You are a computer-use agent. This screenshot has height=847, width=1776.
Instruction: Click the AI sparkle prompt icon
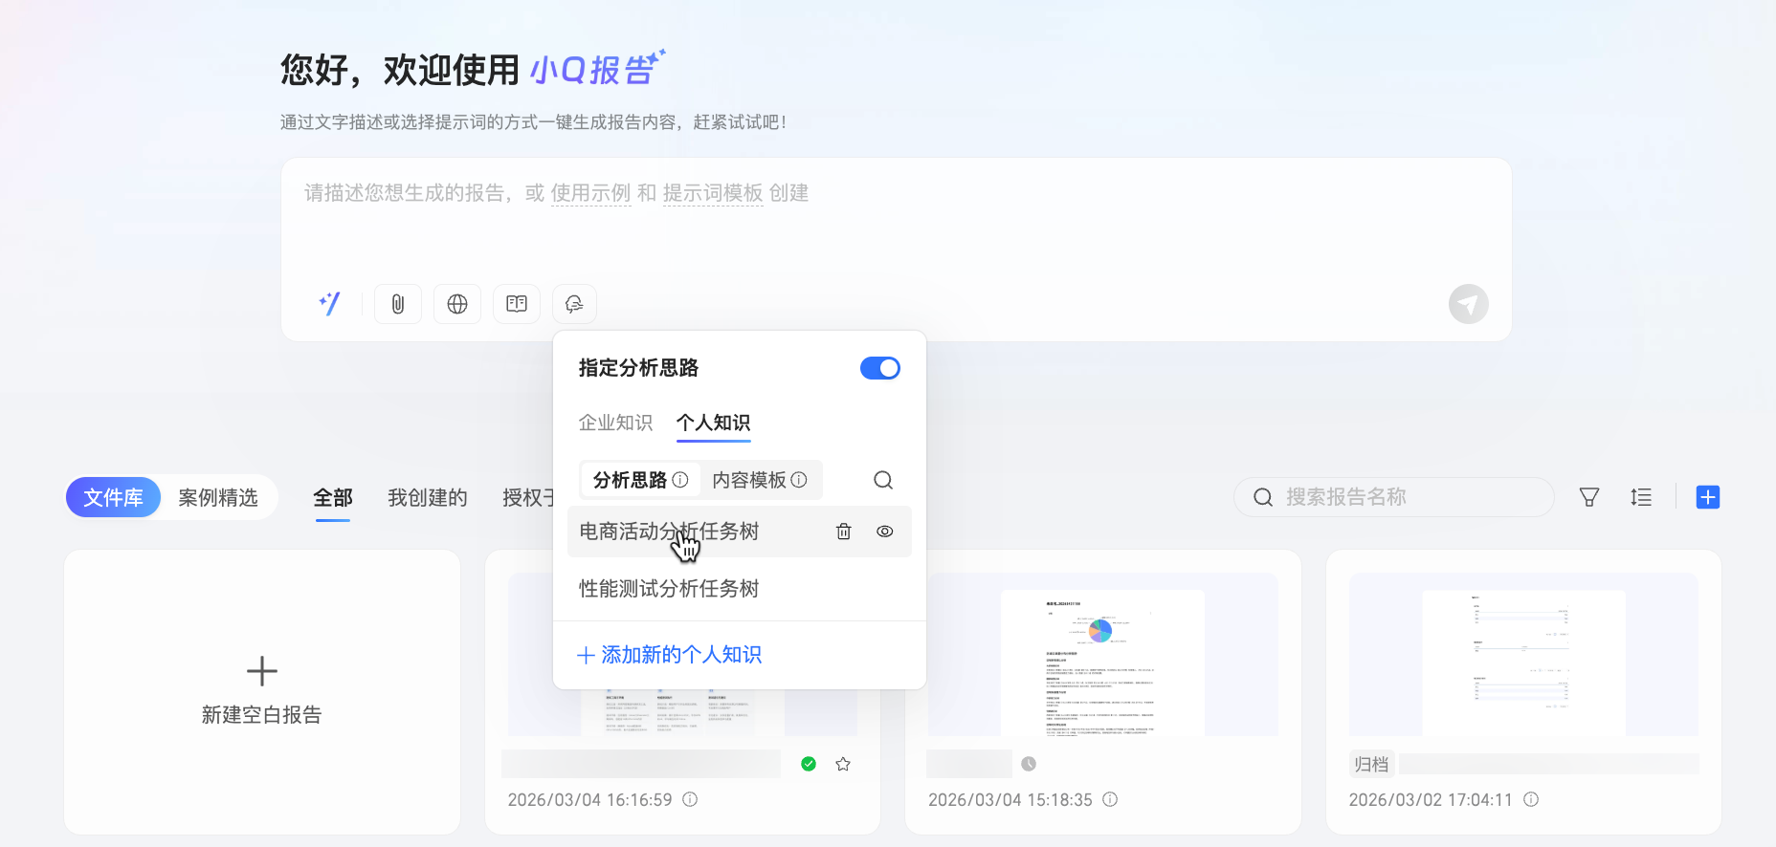coord(329,304)
